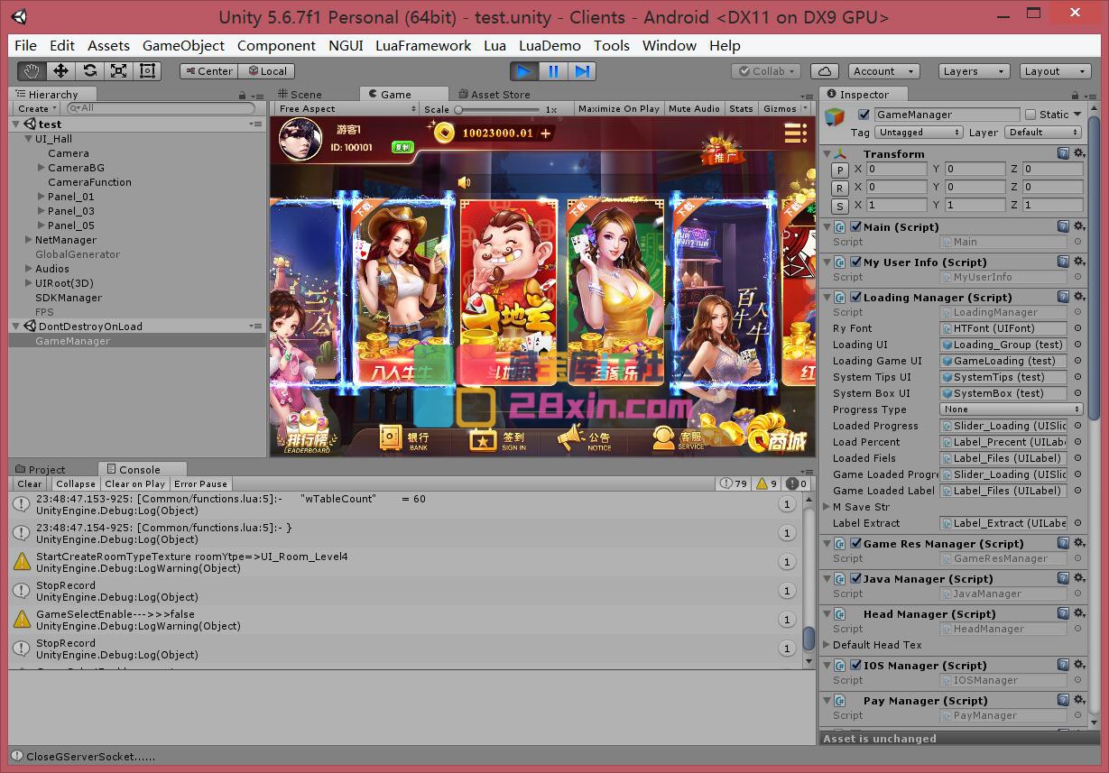This screenshot has width=1109, height=773.
Task: Open the Account dropdown
Action: pyautogui.click(x=883, y=71)
